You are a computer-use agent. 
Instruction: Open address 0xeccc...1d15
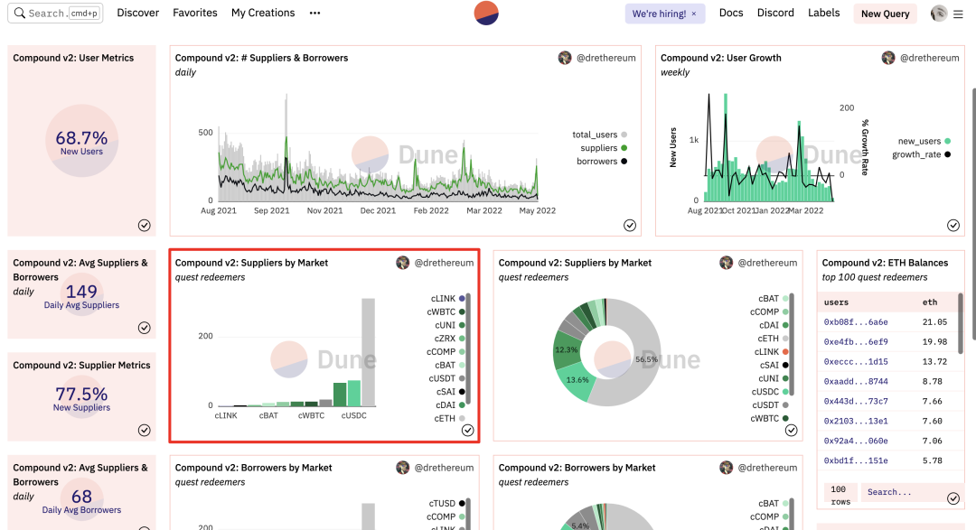[x=856, y=361]
